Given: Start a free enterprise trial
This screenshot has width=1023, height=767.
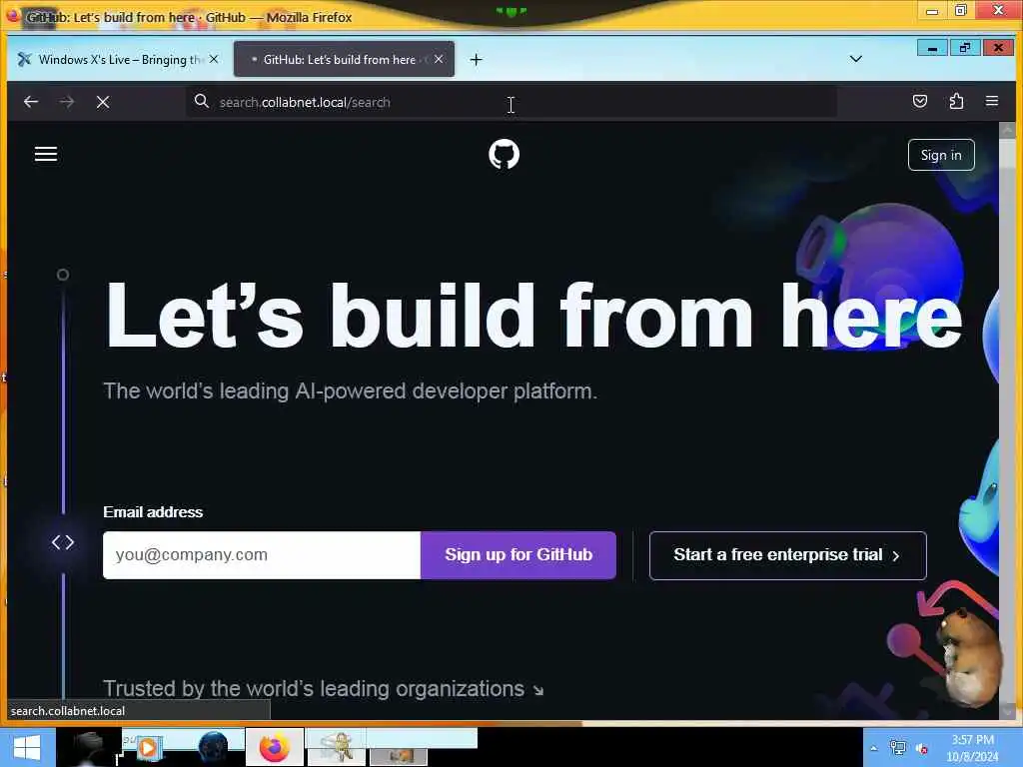Looking at the screenshot, I should click(787, 555).
